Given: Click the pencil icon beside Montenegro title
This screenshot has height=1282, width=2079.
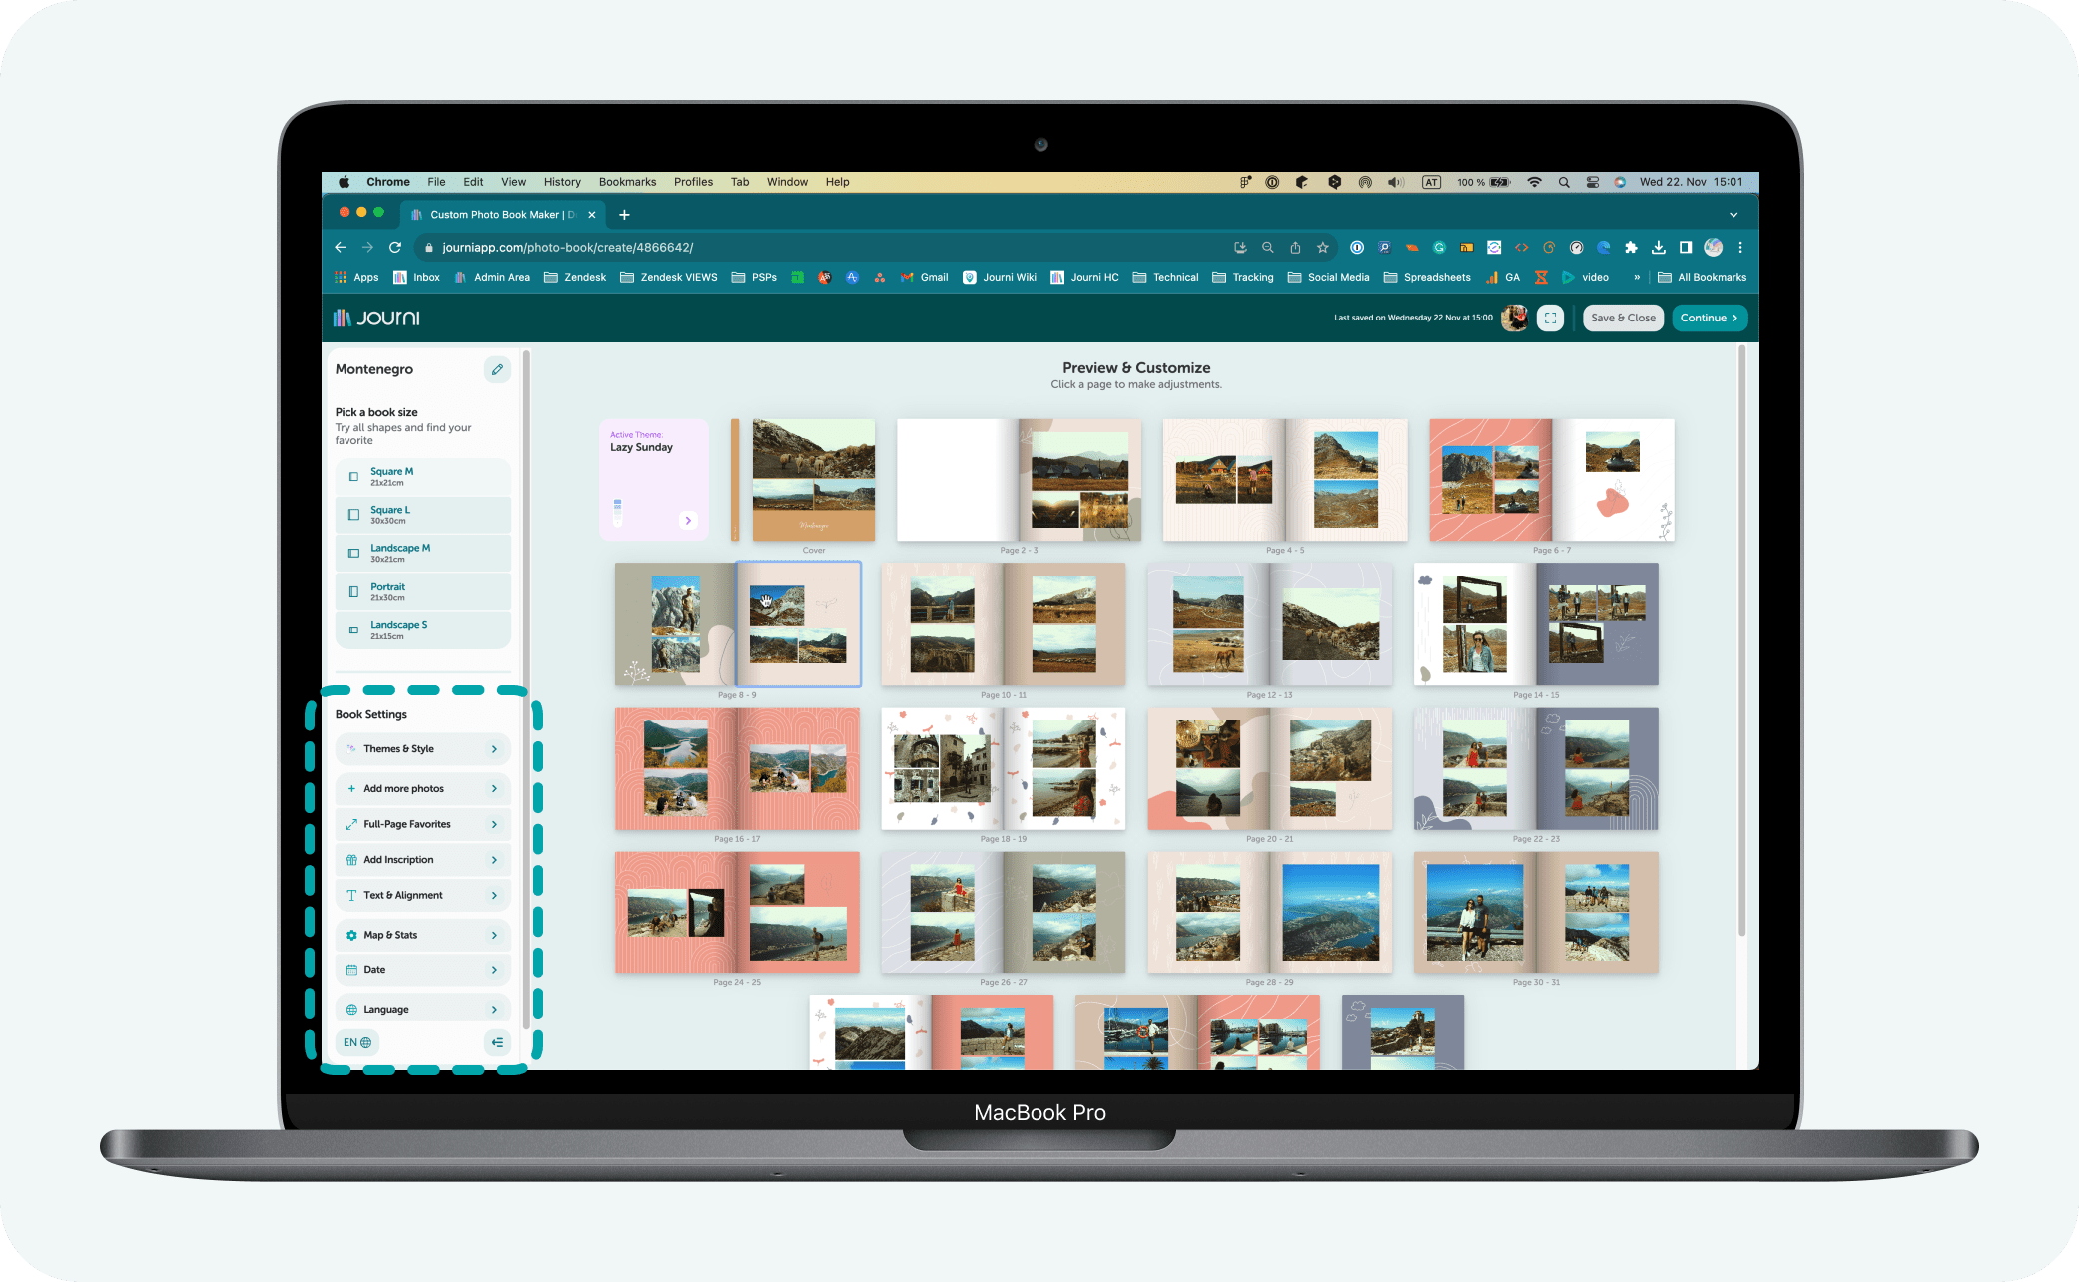Looking at the screenshot, I should point(497,369).
